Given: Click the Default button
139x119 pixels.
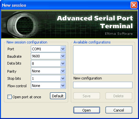Looking at the screenshot, I should pyautogui.click(x=58, y=96).
